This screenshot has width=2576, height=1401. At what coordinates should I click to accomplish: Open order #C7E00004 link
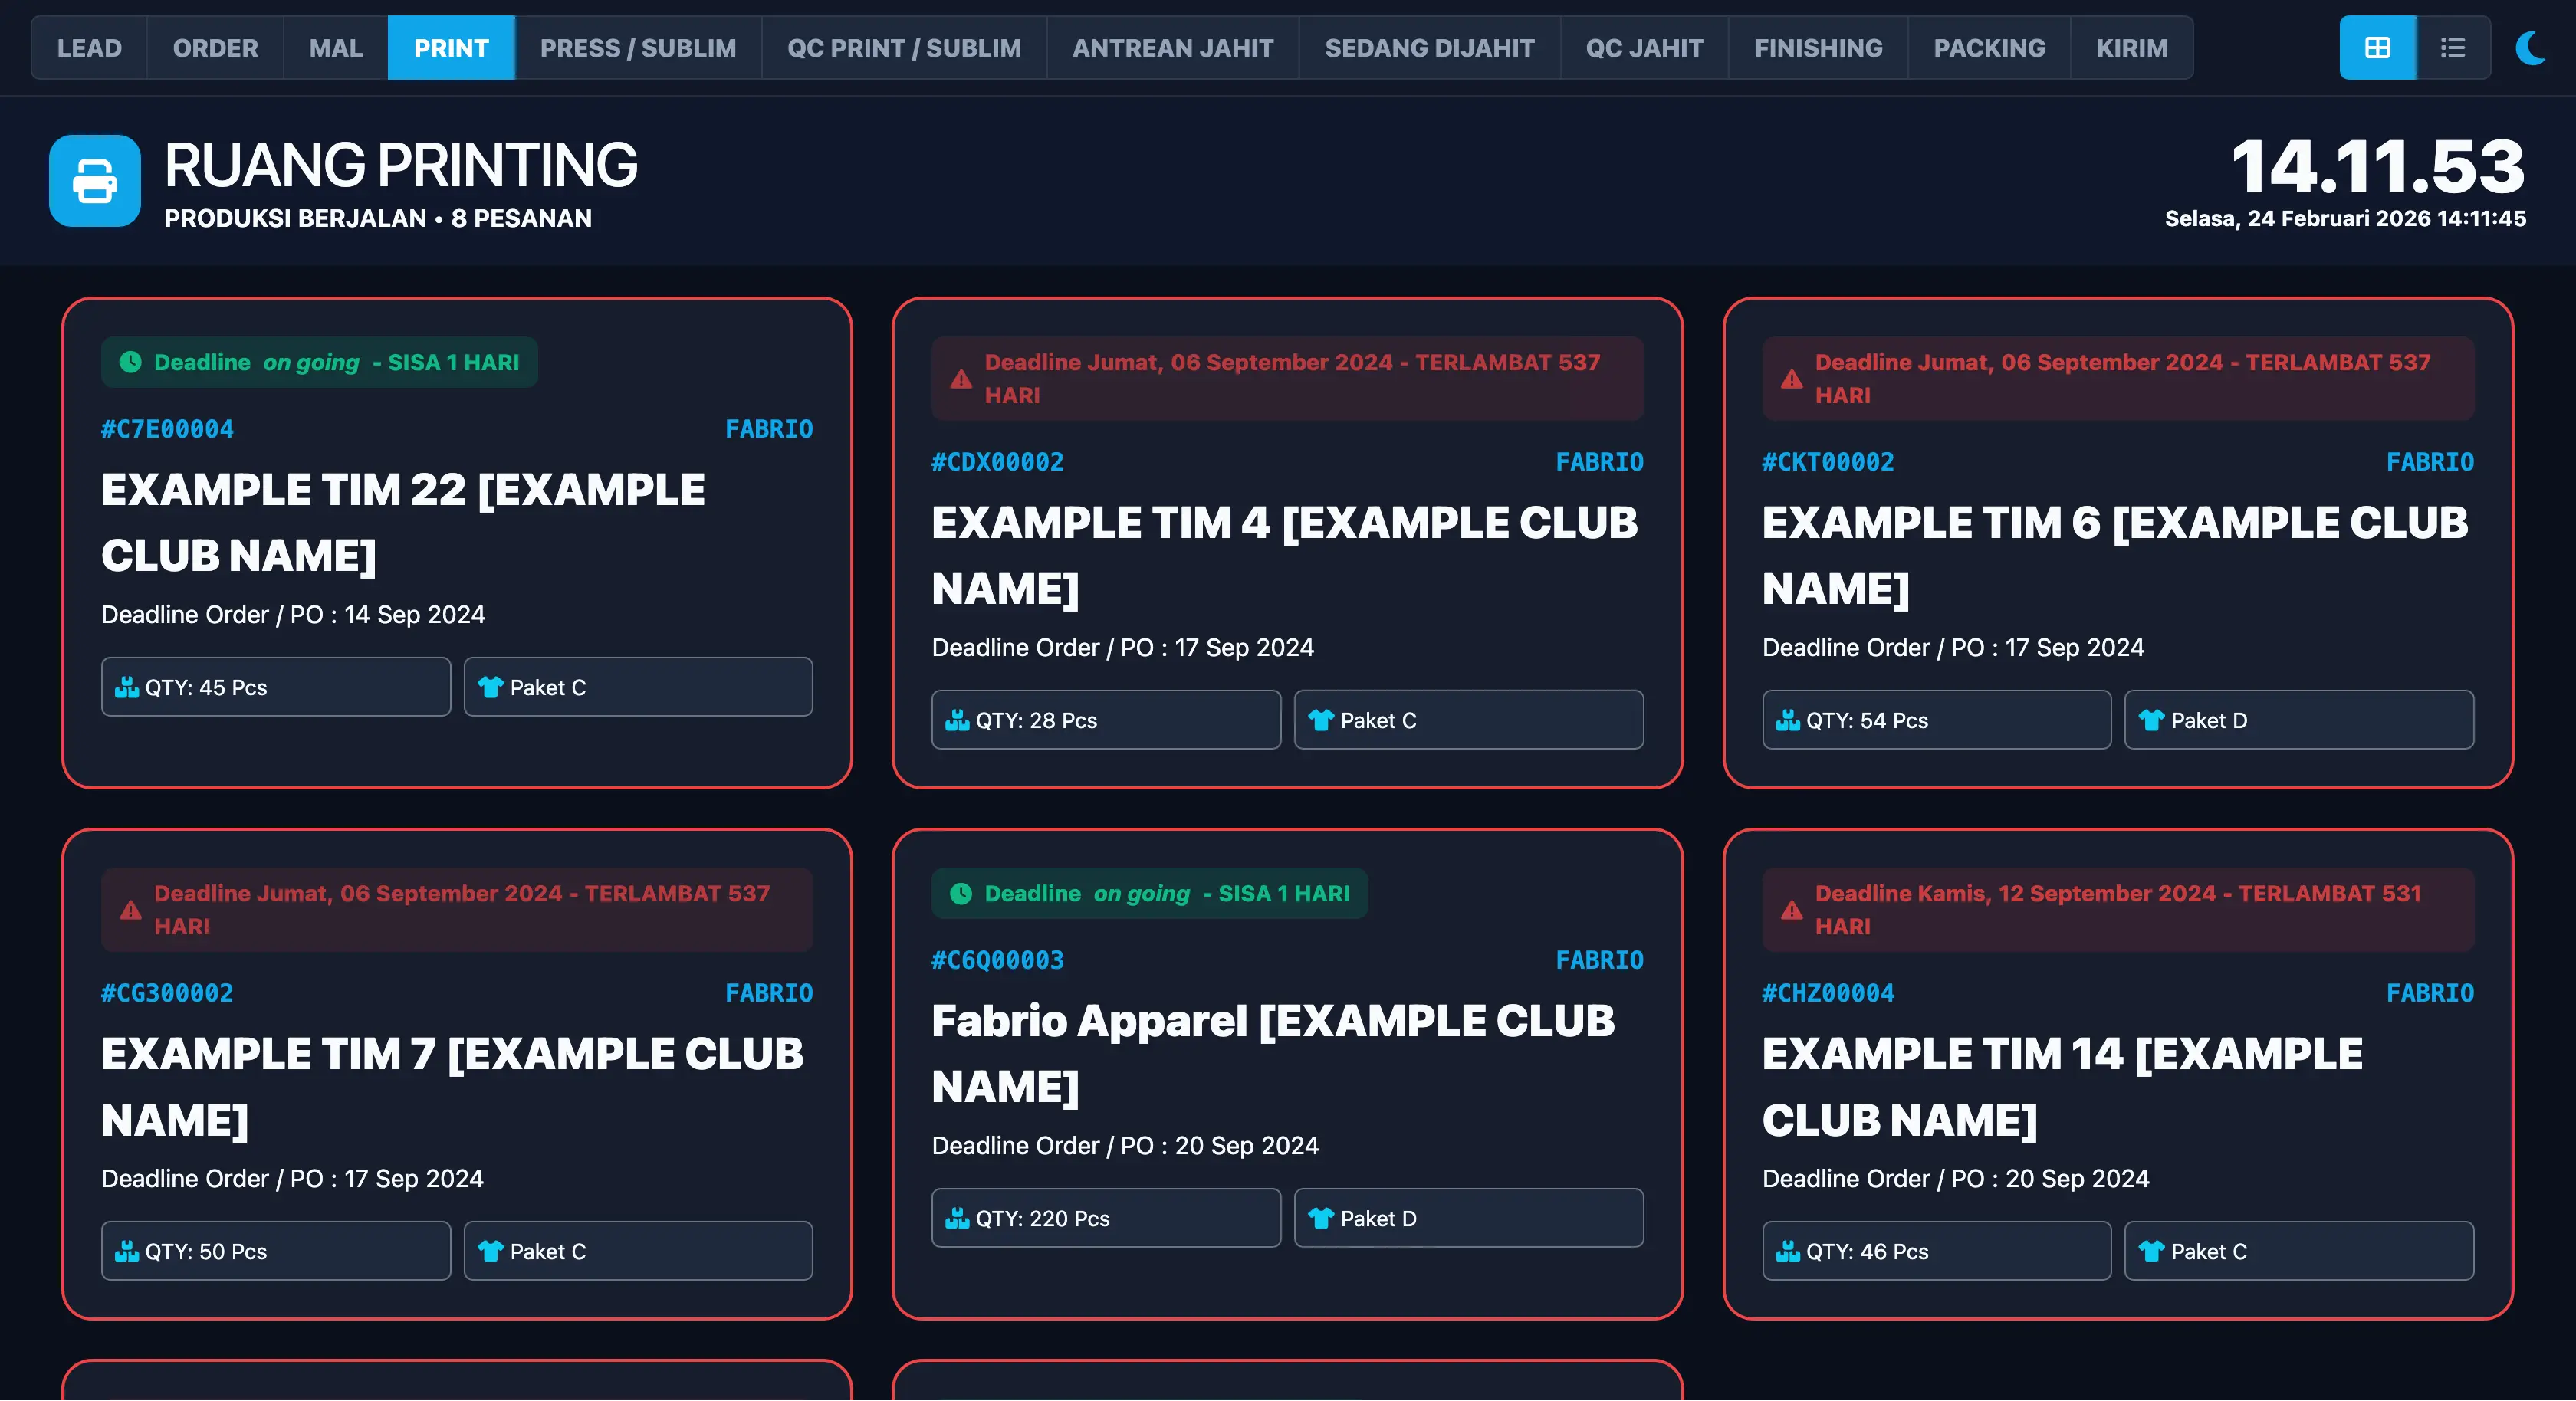(167, 429)
